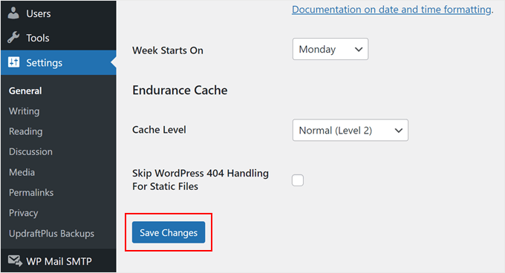Select the Media submenu item
The width and height of the screenshot is (505, 273).
[22, 172]
